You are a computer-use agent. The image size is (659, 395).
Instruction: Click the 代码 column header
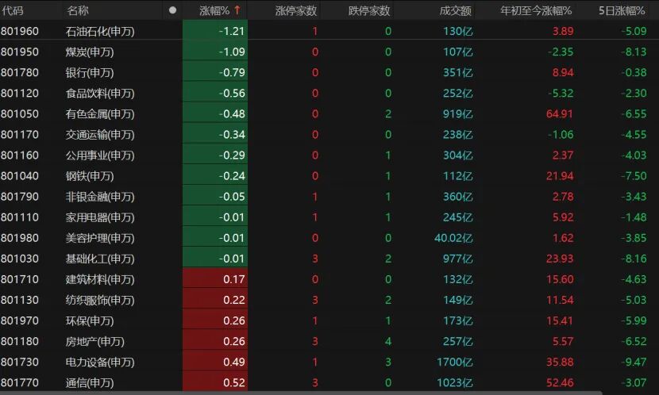[13, 10]
